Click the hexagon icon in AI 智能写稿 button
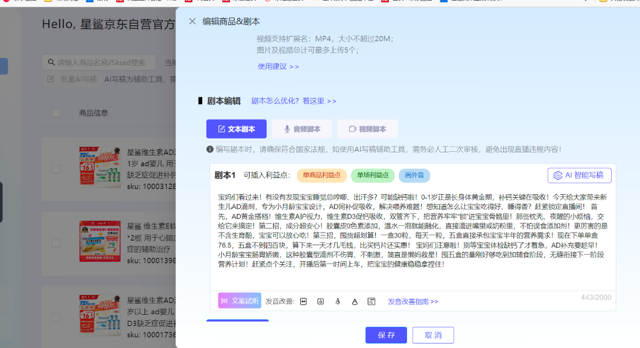The image size is (640, 348). (558, 175)
